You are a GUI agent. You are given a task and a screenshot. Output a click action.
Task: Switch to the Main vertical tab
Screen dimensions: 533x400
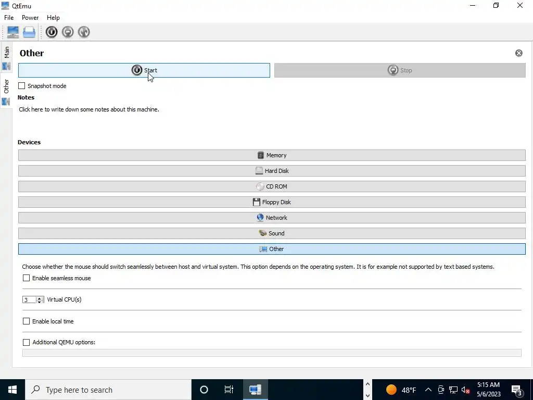[x=6, y=58]
